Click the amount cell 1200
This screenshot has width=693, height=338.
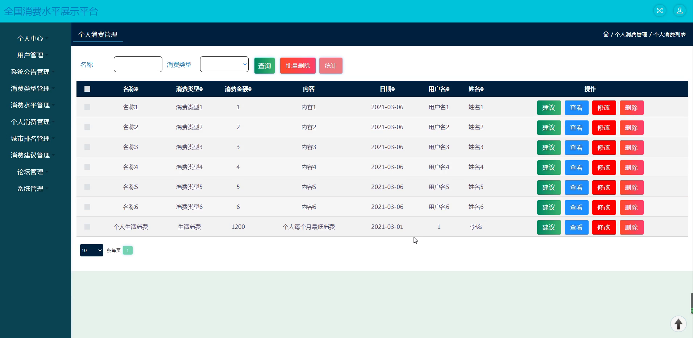pyautogui.click(x=238, y=227)
